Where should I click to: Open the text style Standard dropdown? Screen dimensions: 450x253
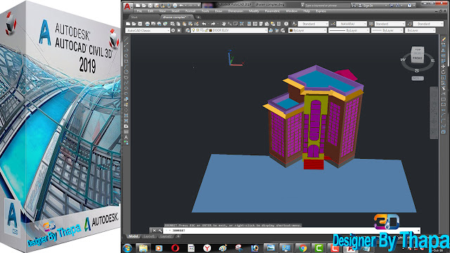[313, 24]
